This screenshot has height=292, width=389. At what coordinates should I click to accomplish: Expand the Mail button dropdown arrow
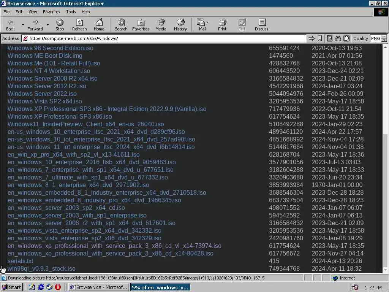point(207,22)
